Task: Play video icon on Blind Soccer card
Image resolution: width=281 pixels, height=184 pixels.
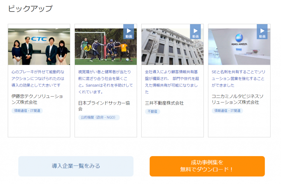Action: 128,32
